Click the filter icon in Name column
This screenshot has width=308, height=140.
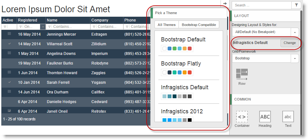point(50,27)
